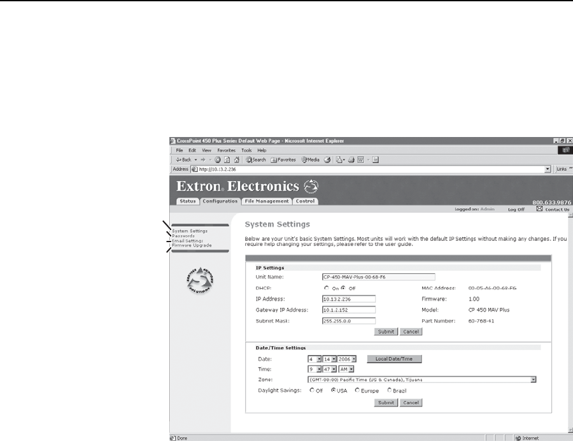Expand the address bar dropdown
The image size is (573, 441).
point(548,170)
